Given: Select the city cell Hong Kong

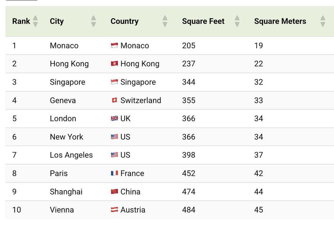Looking at the screenshot, I should click(x=69, y=64).
